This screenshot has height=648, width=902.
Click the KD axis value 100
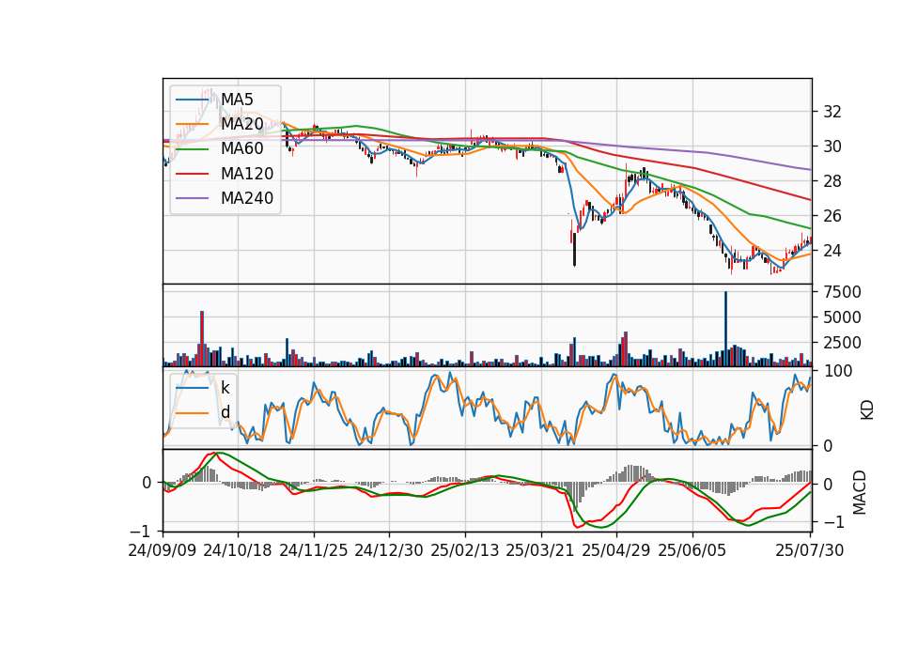[x=838, y=372]
